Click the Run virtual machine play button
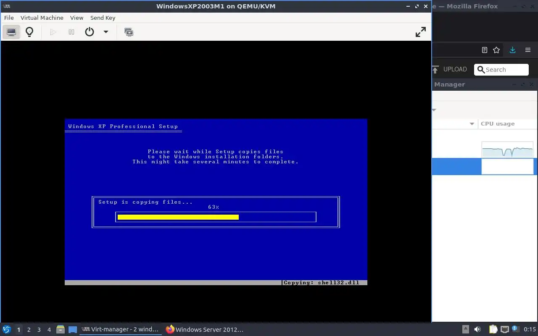The image size is (538, 336). (53, 32)
